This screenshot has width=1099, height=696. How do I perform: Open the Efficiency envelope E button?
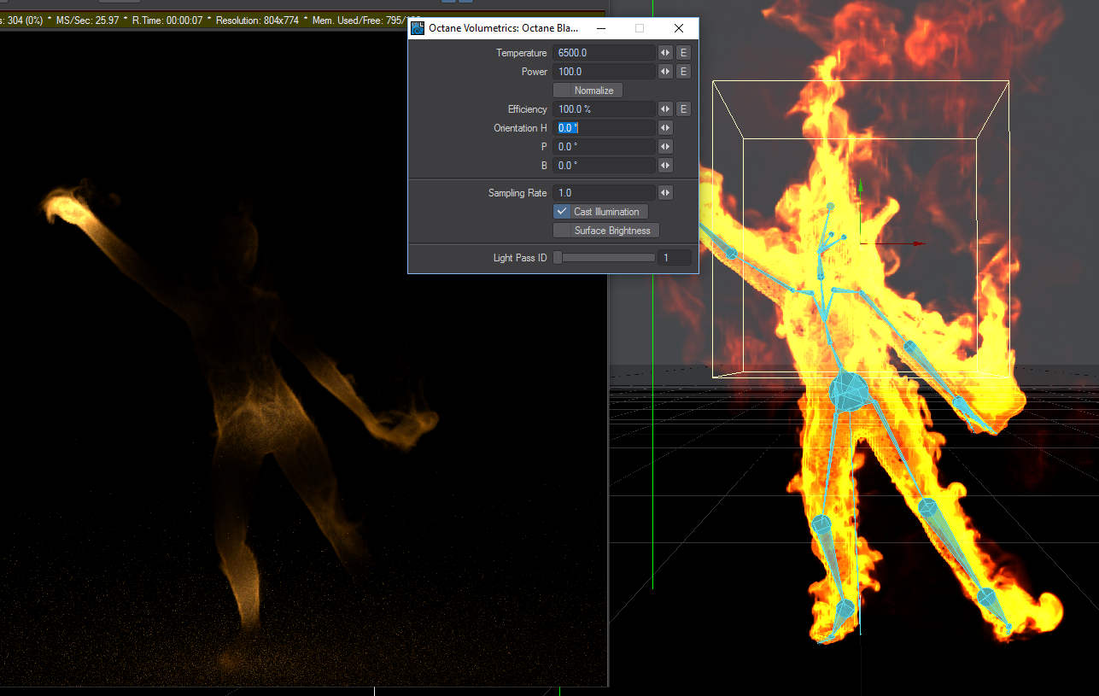pyautogui.click(x=683, y=109)
